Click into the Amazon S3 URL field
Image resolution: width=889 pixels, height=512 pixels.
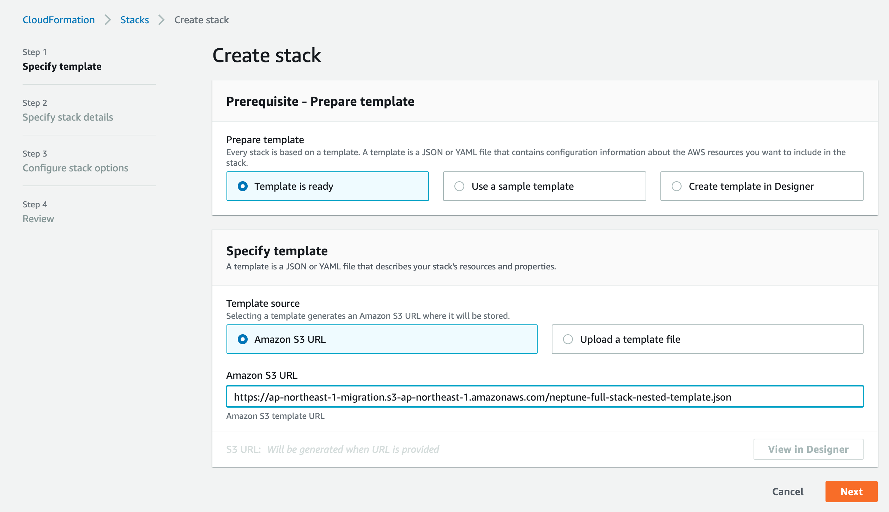click(x=545, y=397)
